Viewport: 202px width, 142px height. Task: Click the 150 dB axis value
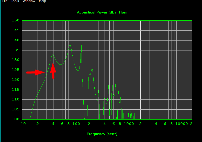[x=16, y=20]
